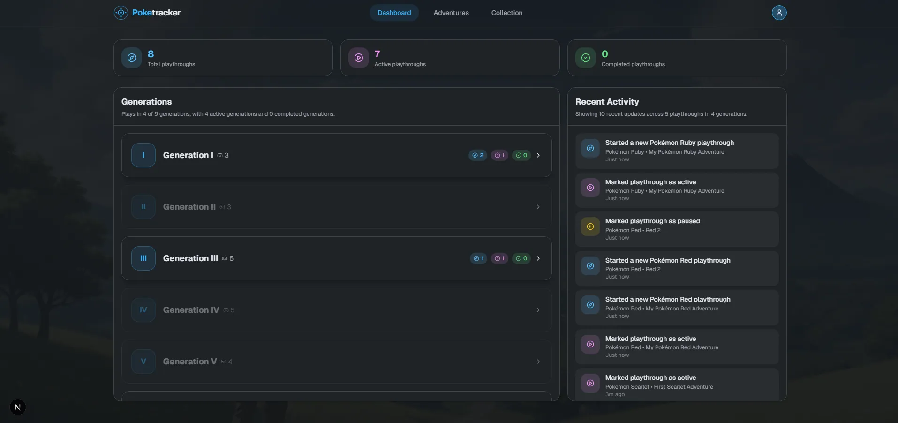Click the Generation V roman numeral badge
This screenshot has width=898, height=423.
pyautogui.click(x=143, y=362)
